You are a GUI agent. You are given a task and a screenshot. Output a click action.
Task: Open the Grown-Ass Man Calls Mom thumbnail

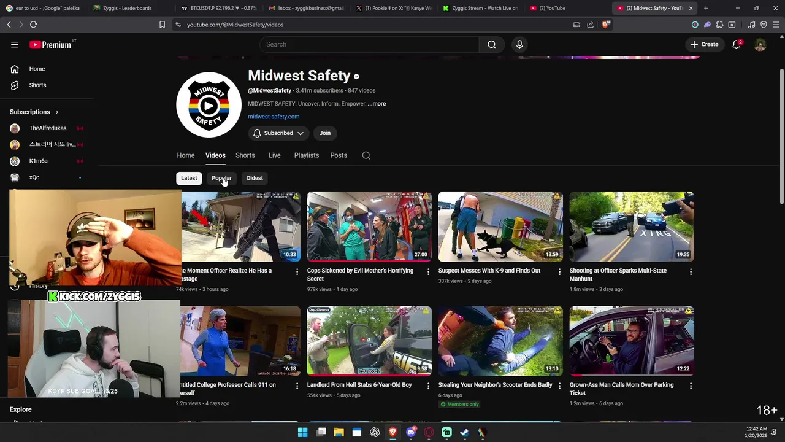[632, 341]
